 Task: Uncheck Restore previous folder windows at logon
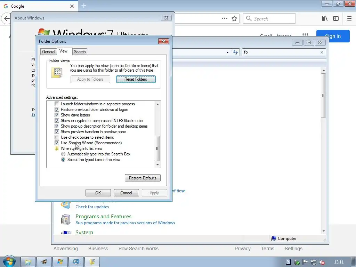[57, 110]
